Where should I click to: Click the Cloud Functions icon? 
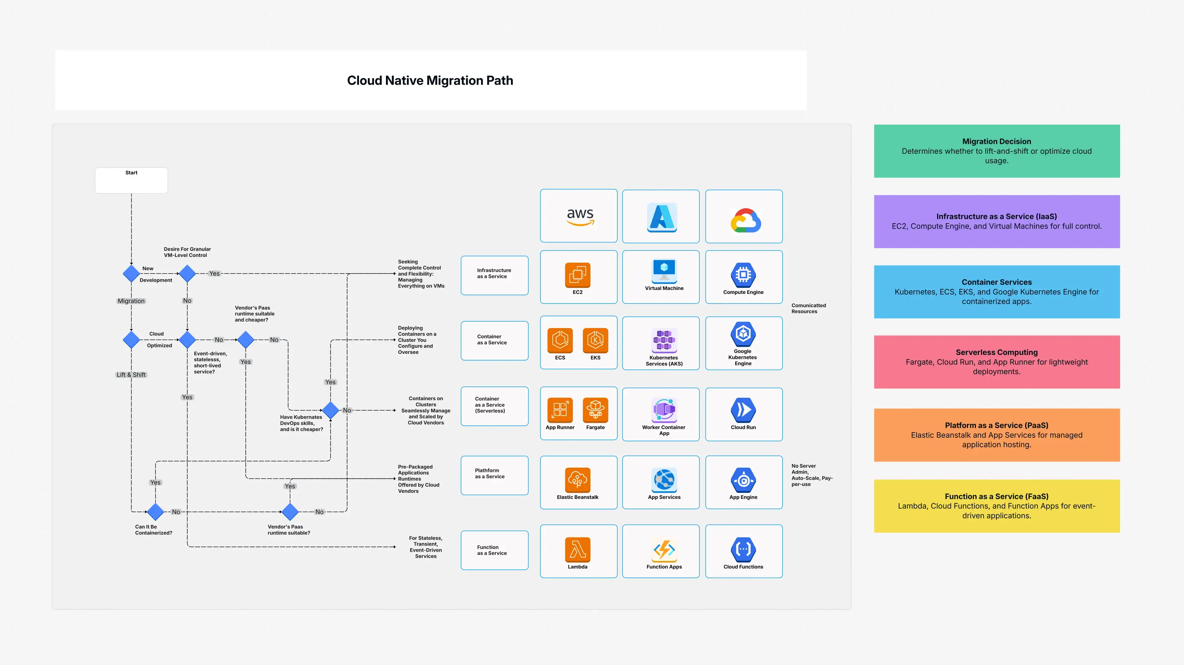coord(743,549)
